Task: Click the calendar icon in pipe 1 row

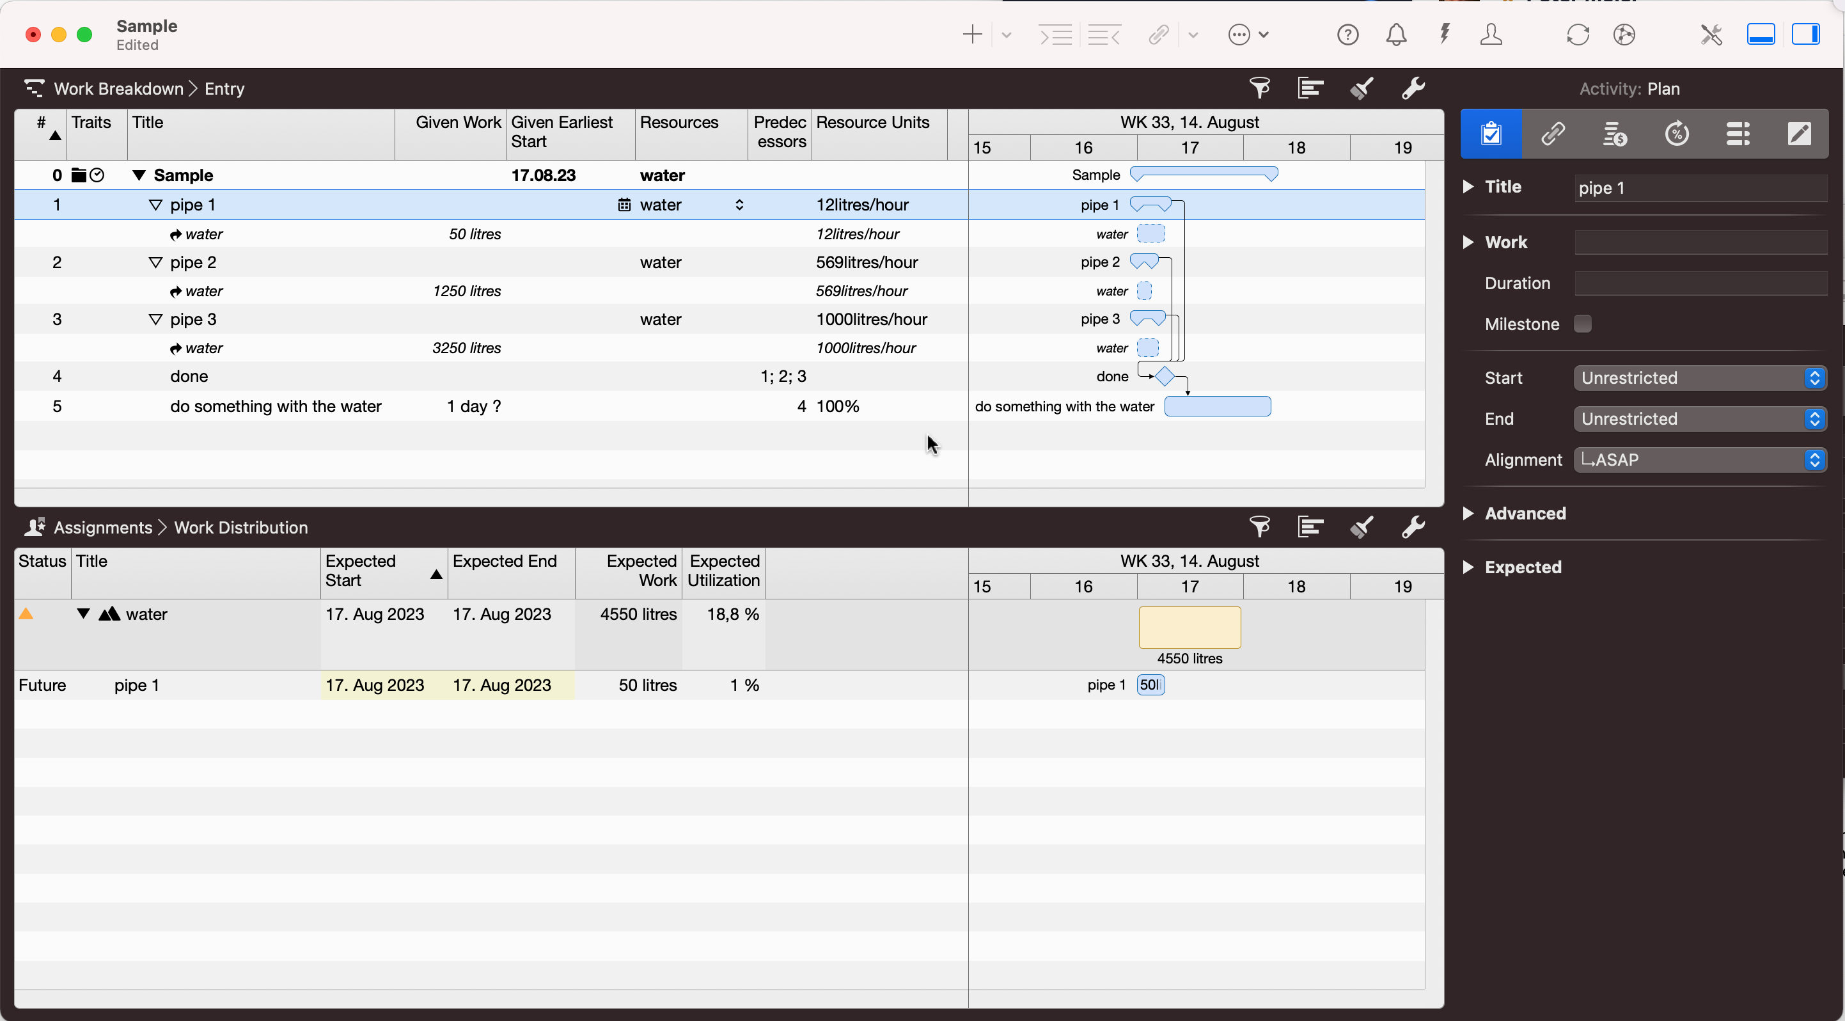Action: [624, 205]
